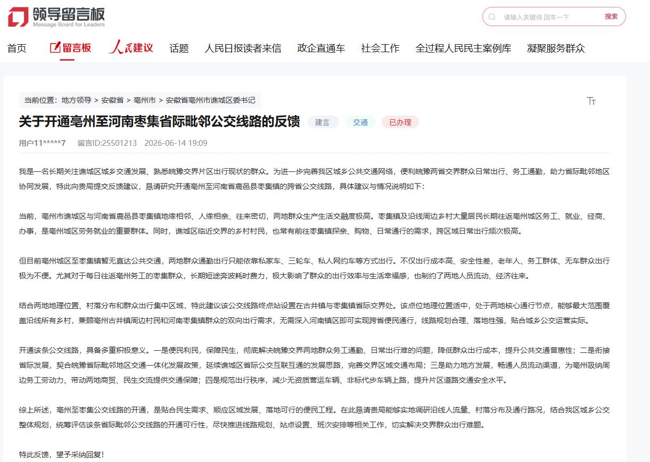Image resolution: width=650 pixels, height=462 pixels.
Task: Click the 领导留言板 logo
Action: click(56, 17)
